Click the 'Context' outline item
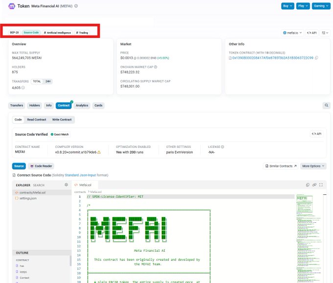 [24, 278]
